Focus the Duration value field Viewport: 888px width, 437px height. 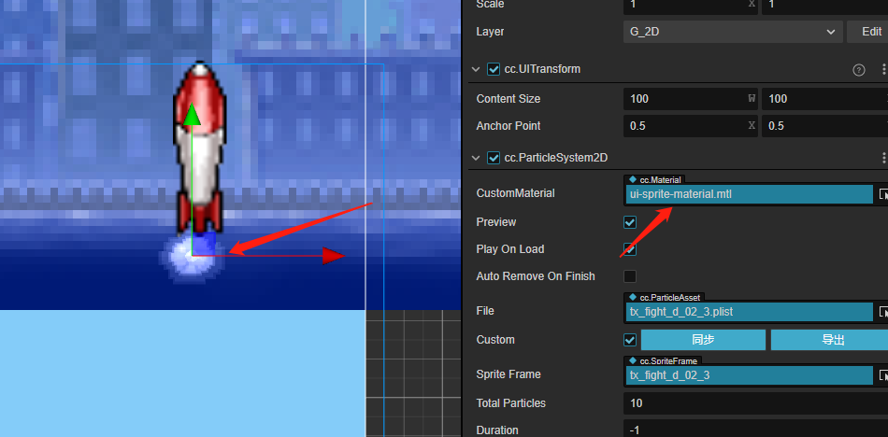tap(755, 430)
